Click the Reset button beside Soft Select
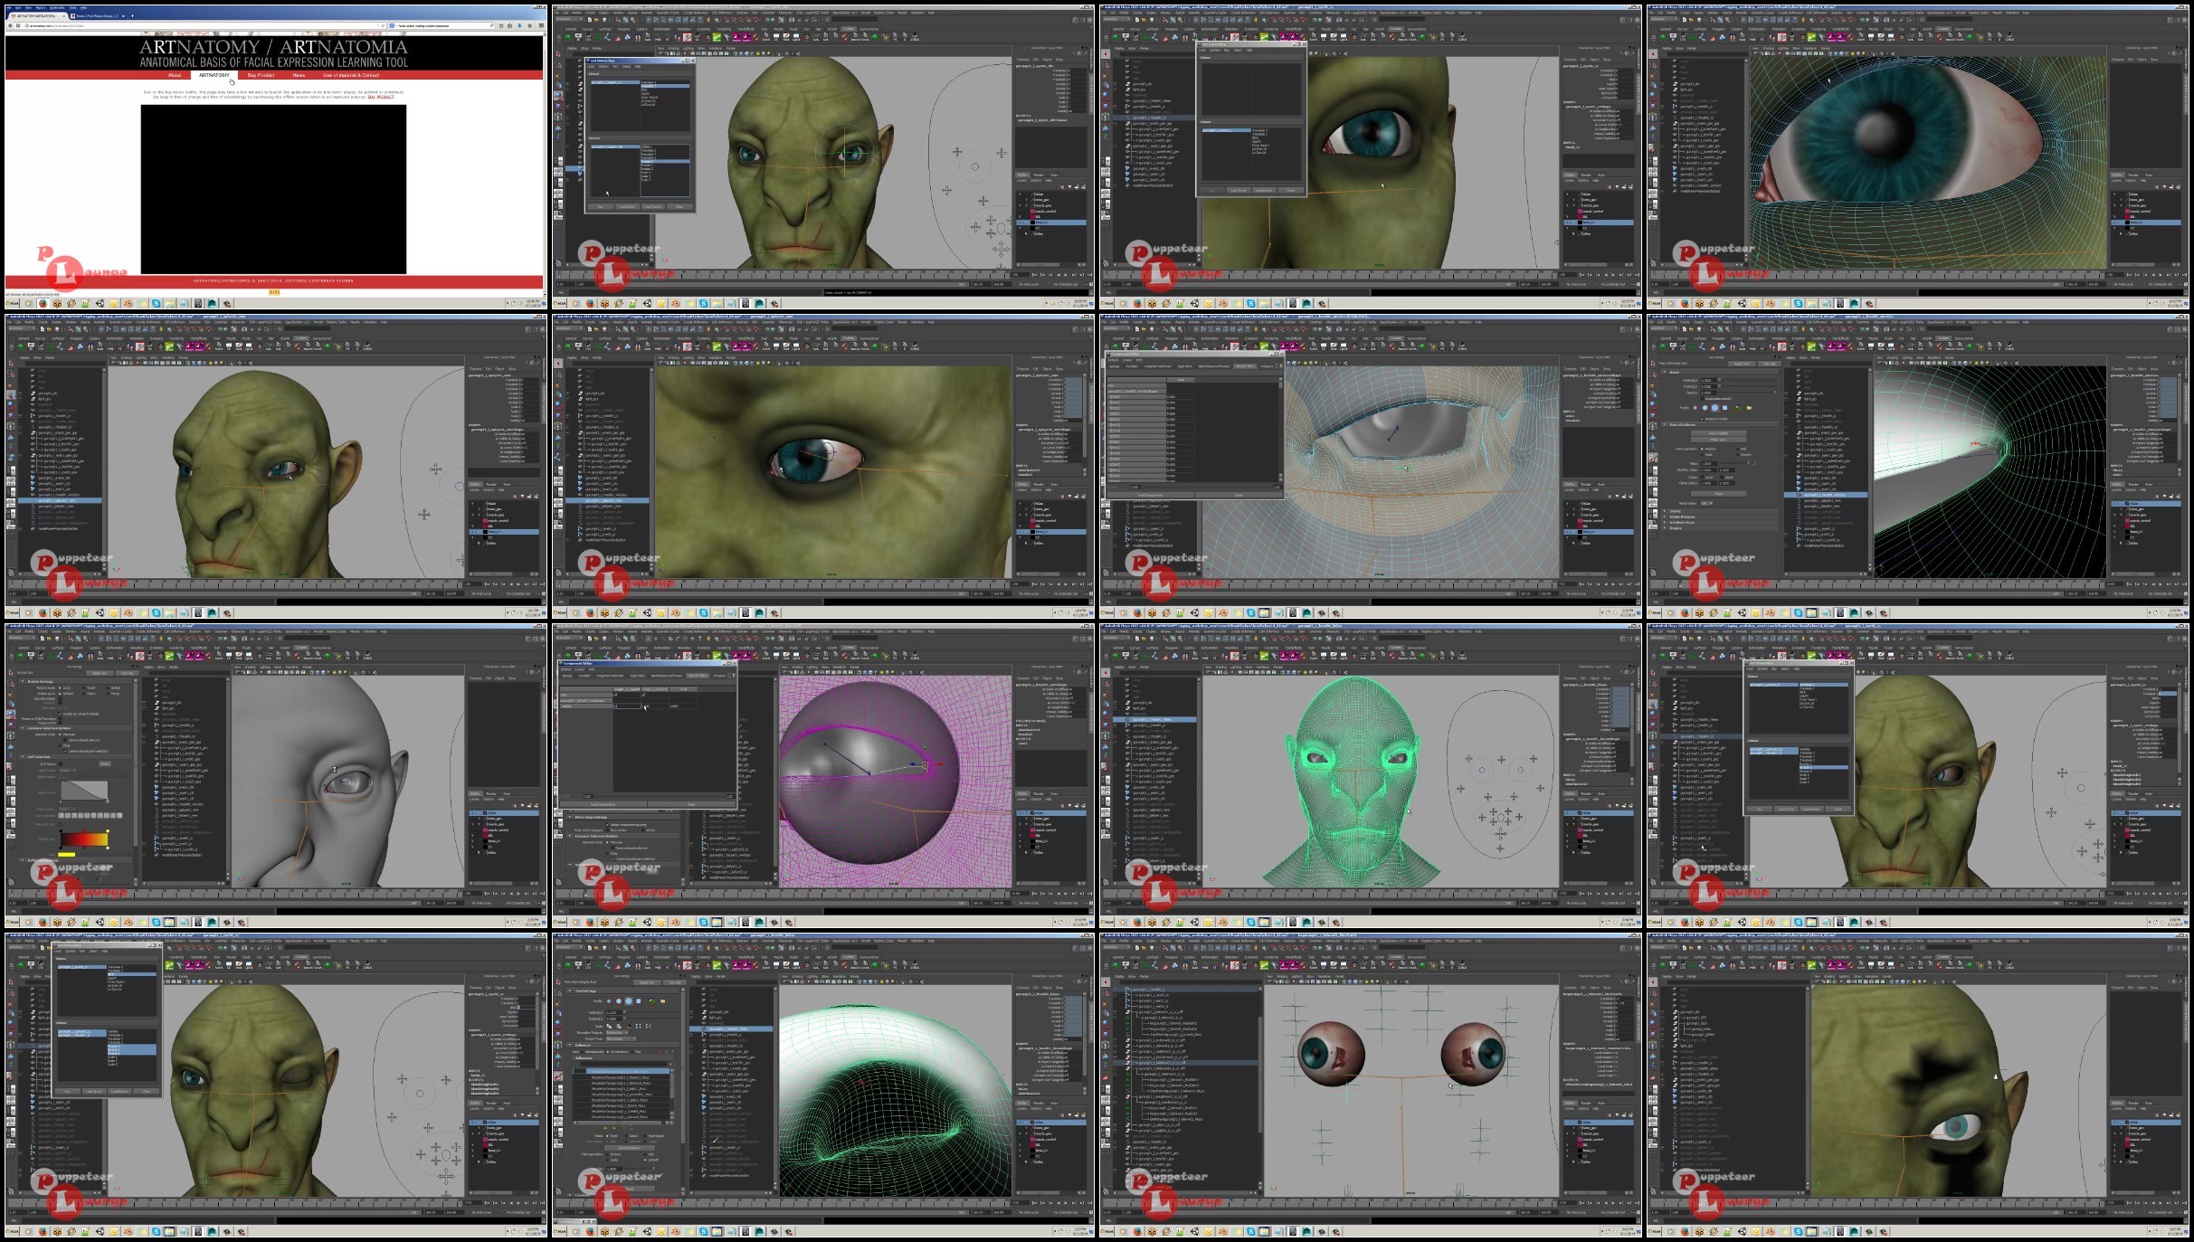Screen dimensions: 2194x1242 [105, 763]
